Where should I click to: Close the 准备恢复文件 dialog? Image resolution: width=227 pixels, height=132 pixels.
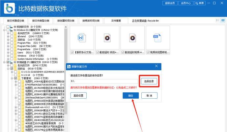click(156, 66)
